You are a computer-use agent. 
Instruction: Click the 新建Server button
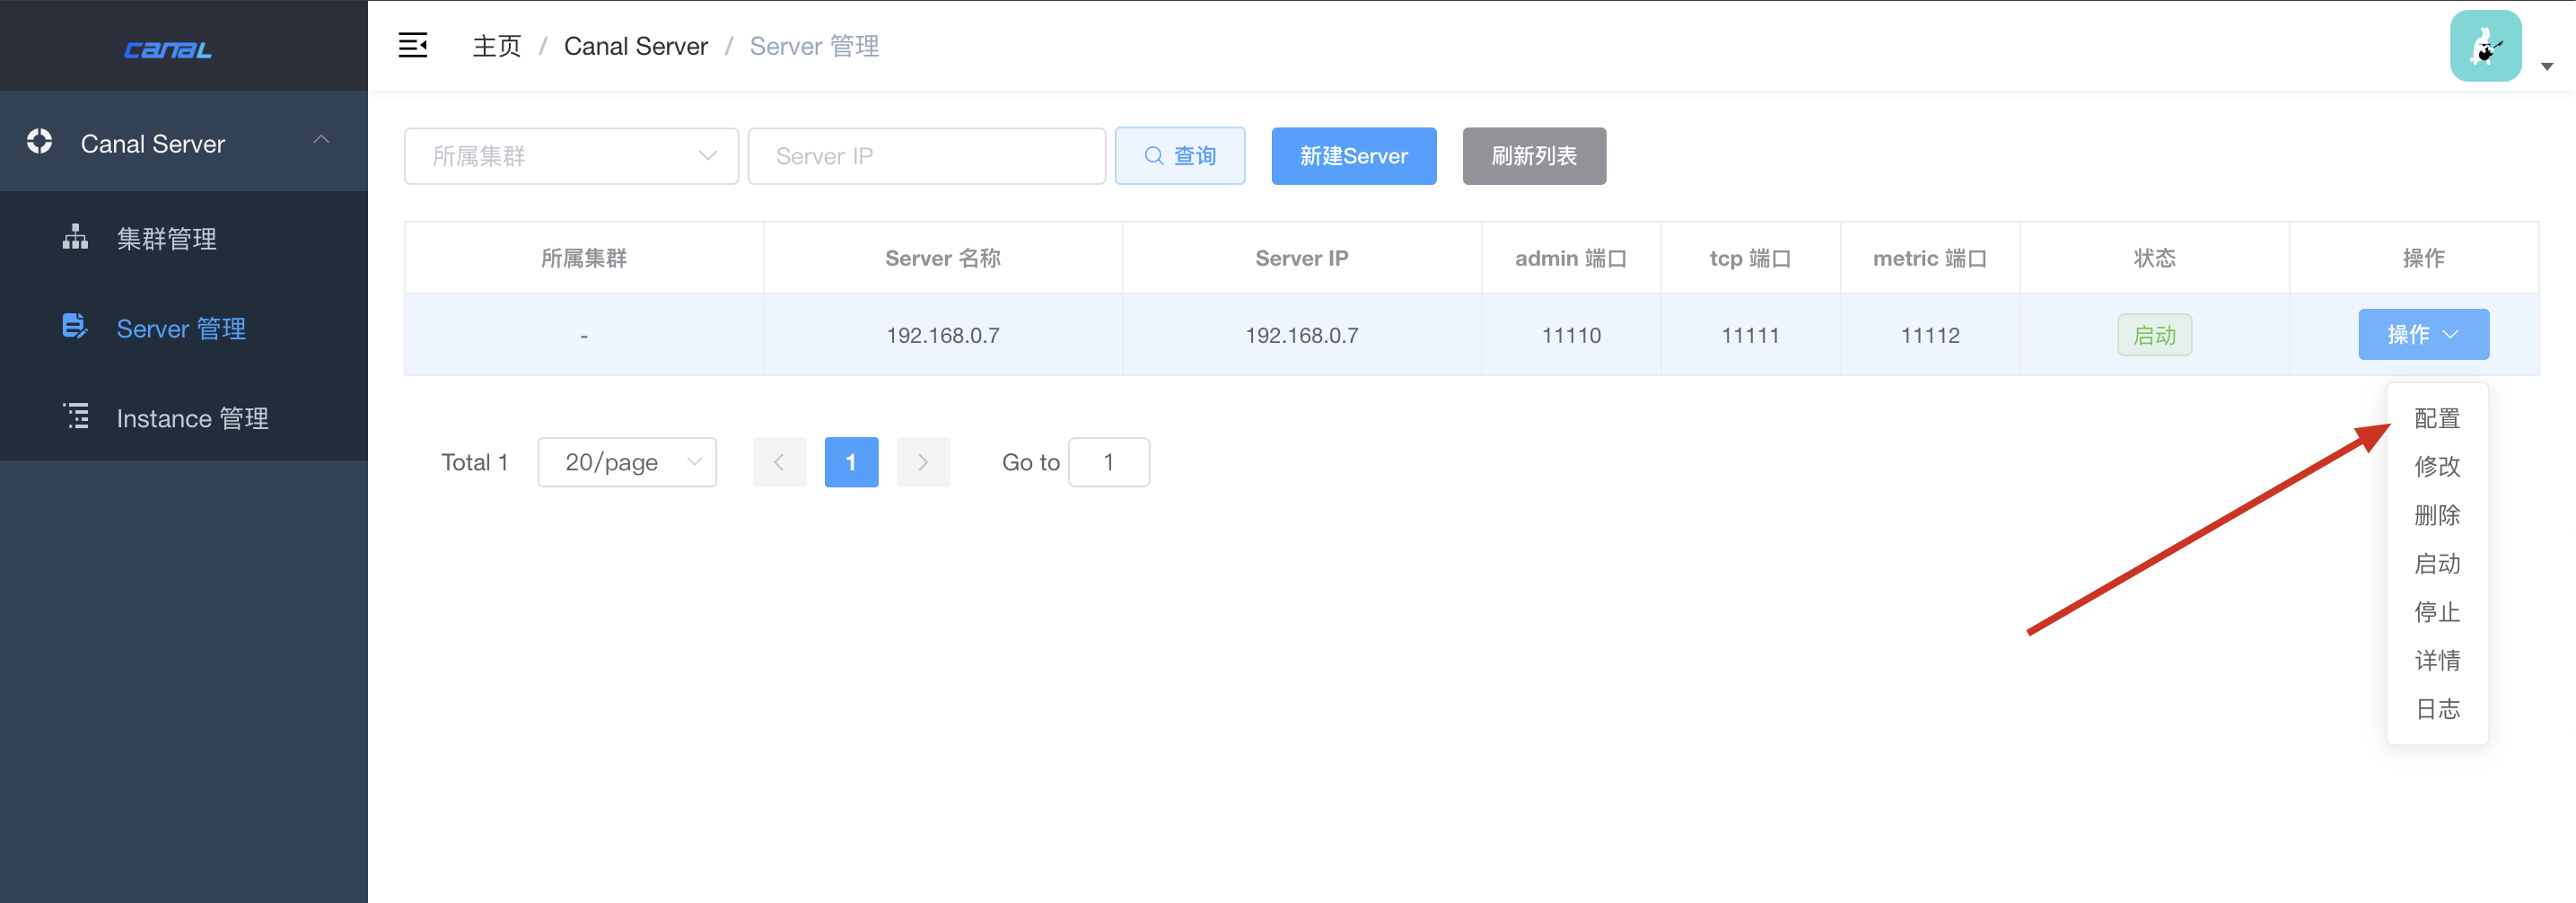[x=1353, y=155]
